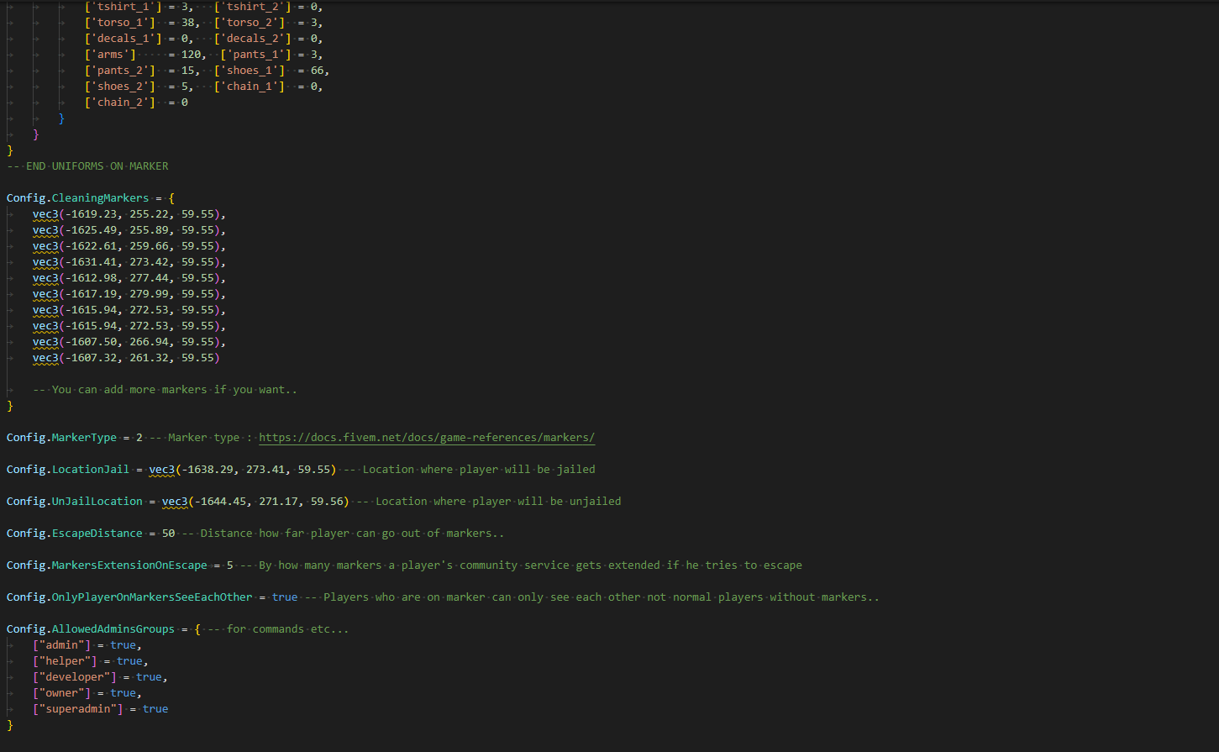Click Config.OnlyPlayerOnMarkersSeeEachOther identifier
Viewport: 1219px width, 752px height.
tap(129, 597)
